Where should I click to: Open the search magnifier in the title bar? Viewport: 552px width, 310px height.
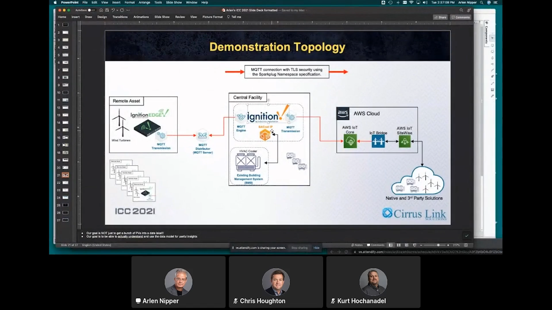click(461, 10)
